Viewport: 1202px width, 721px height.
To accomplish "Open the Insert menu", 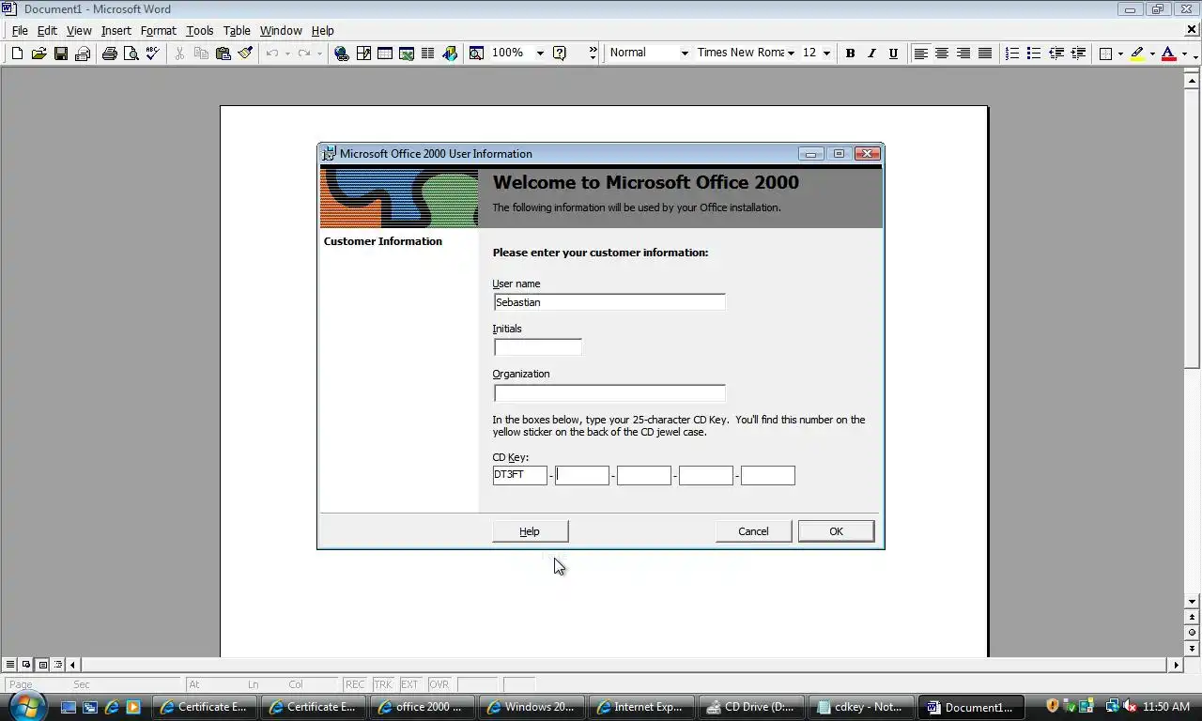I will pyautogui.click(x=116, y=31).
